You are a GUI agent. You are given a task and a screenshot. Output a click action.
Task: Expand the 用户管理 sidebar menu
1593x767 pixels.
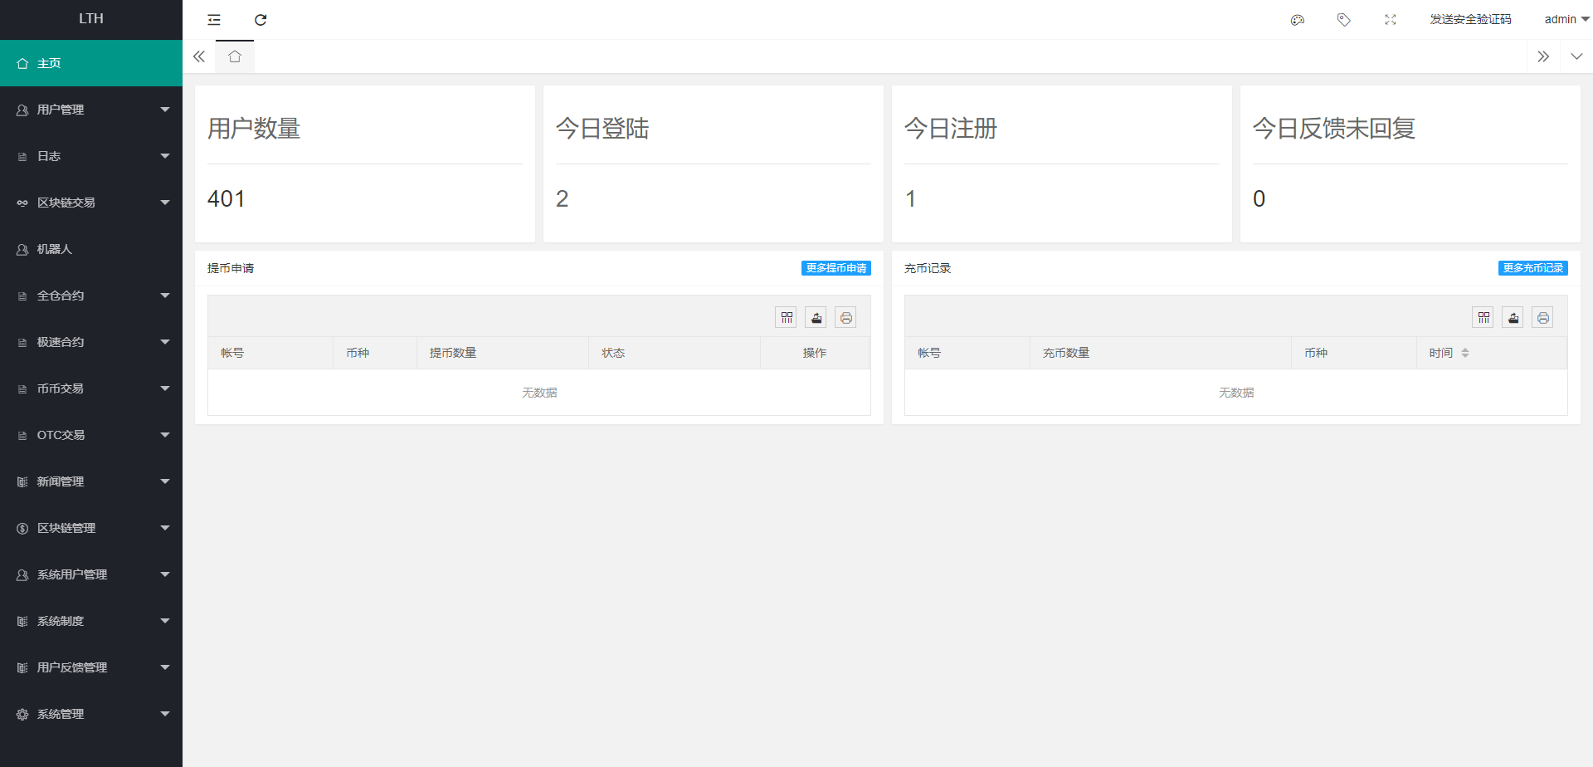coord(91,110)
